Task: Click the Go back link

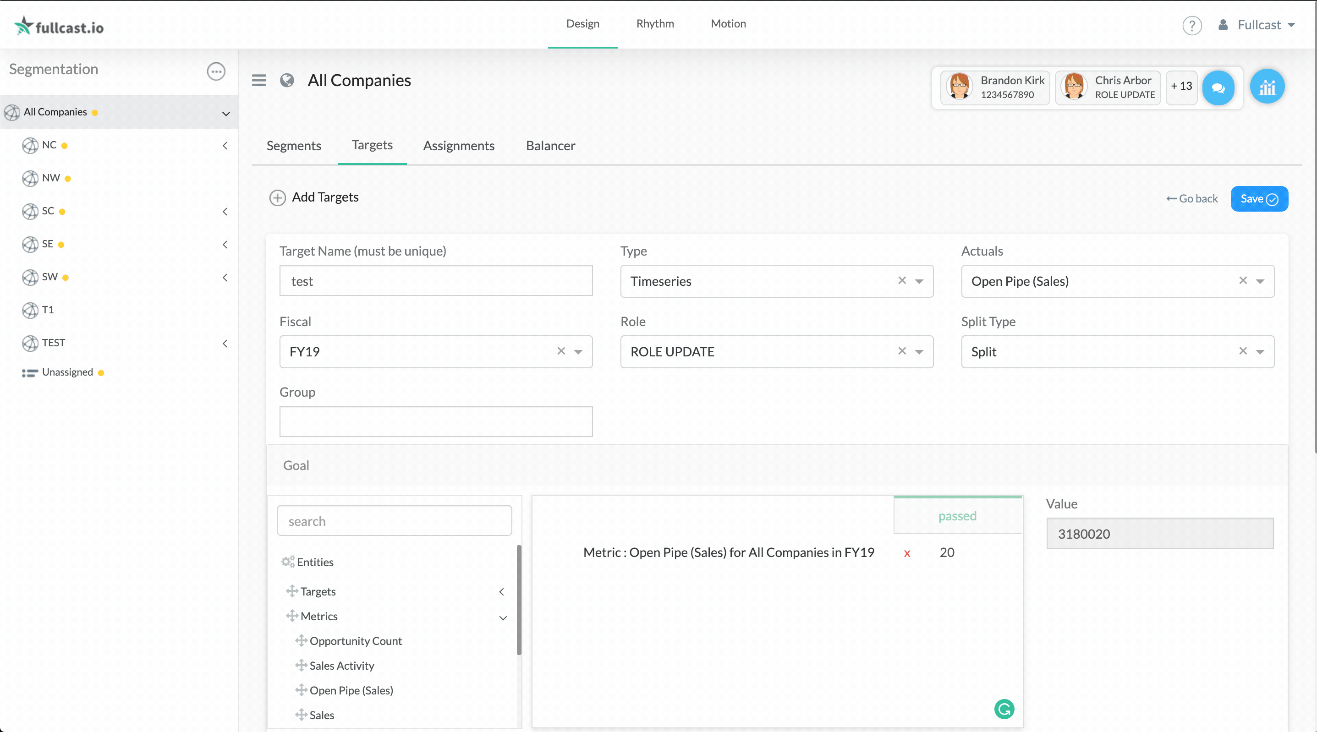Action: (x=1192, y=198)
